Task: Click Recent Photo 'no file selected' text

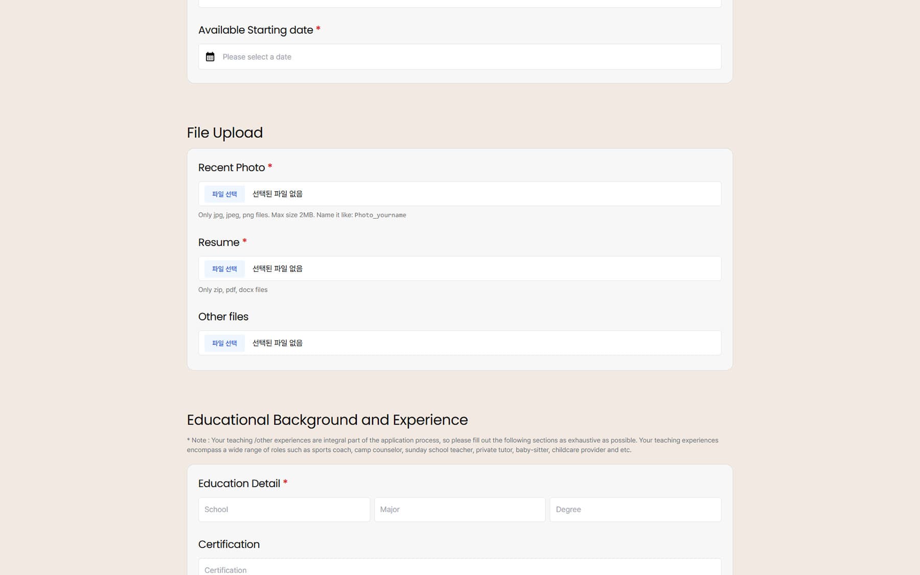Action: pos(278,194)
